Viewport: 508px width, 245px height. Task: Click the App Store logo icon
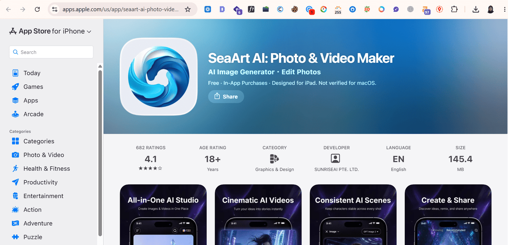point(13,31)
